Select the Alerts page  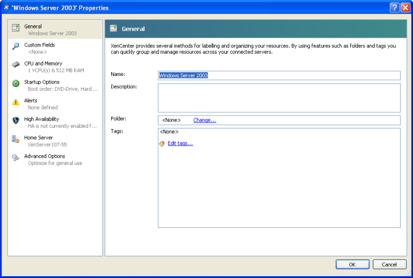click(56, 104)
